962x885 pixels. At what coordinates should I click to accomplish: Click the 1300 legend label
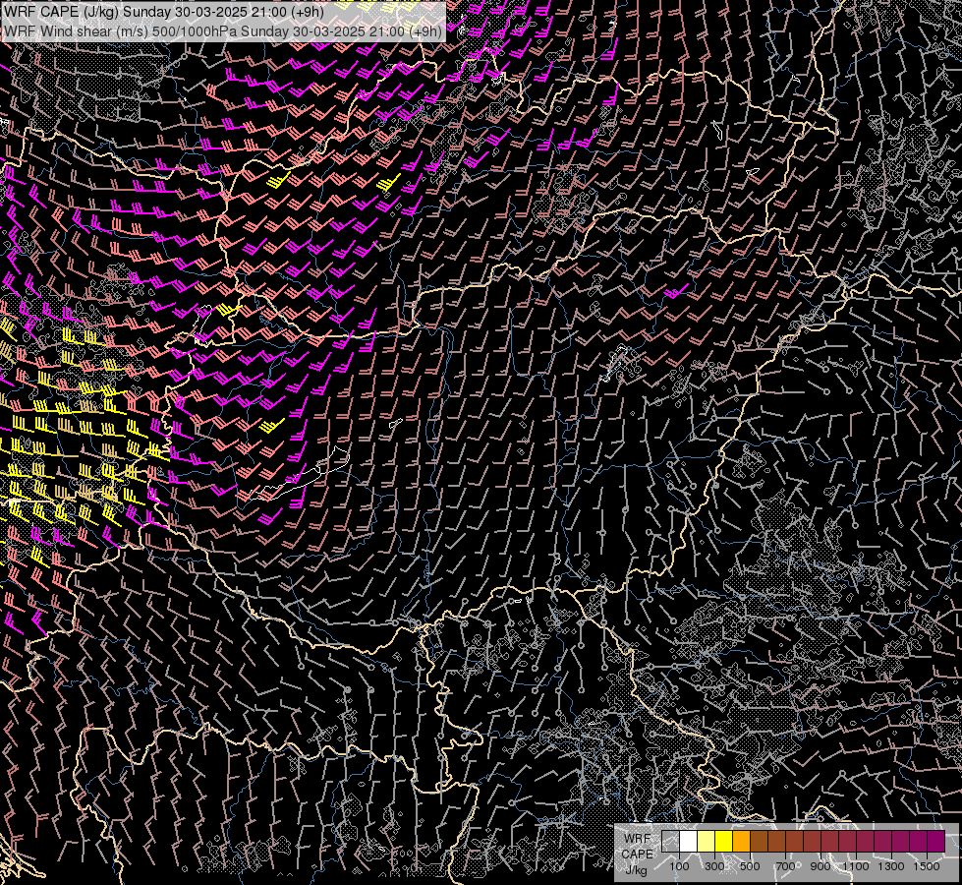(x=891, y=866)
